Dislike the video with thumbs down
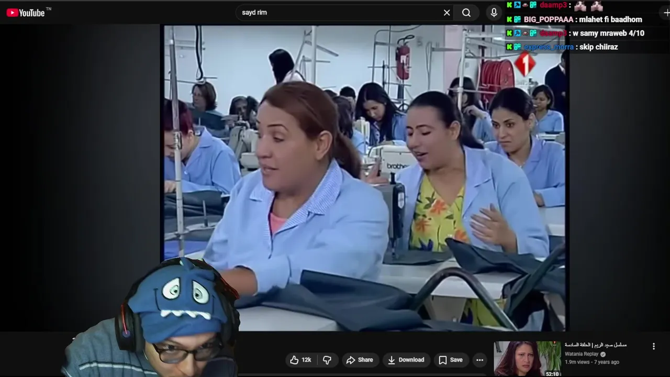 pyautogui.click(x=327, y=360)
